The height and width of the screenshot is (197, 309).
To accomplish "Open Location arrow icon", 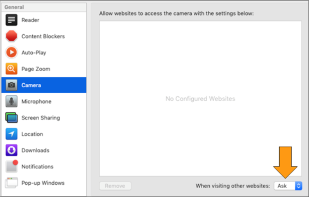I will 11,134.
